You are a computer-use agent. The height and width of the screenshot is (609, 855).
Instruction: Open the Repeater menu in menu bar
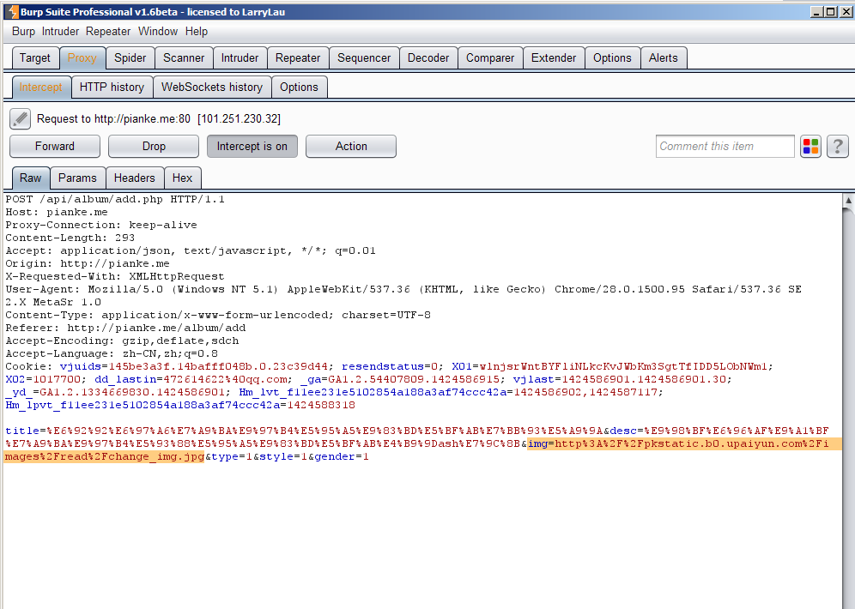(108, 32)
